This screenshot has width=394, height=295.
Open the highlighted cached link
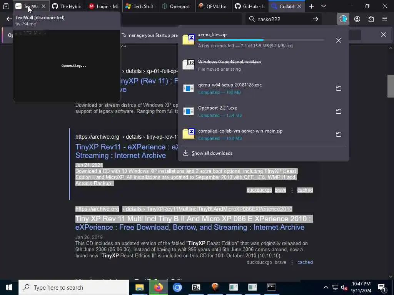305,190
